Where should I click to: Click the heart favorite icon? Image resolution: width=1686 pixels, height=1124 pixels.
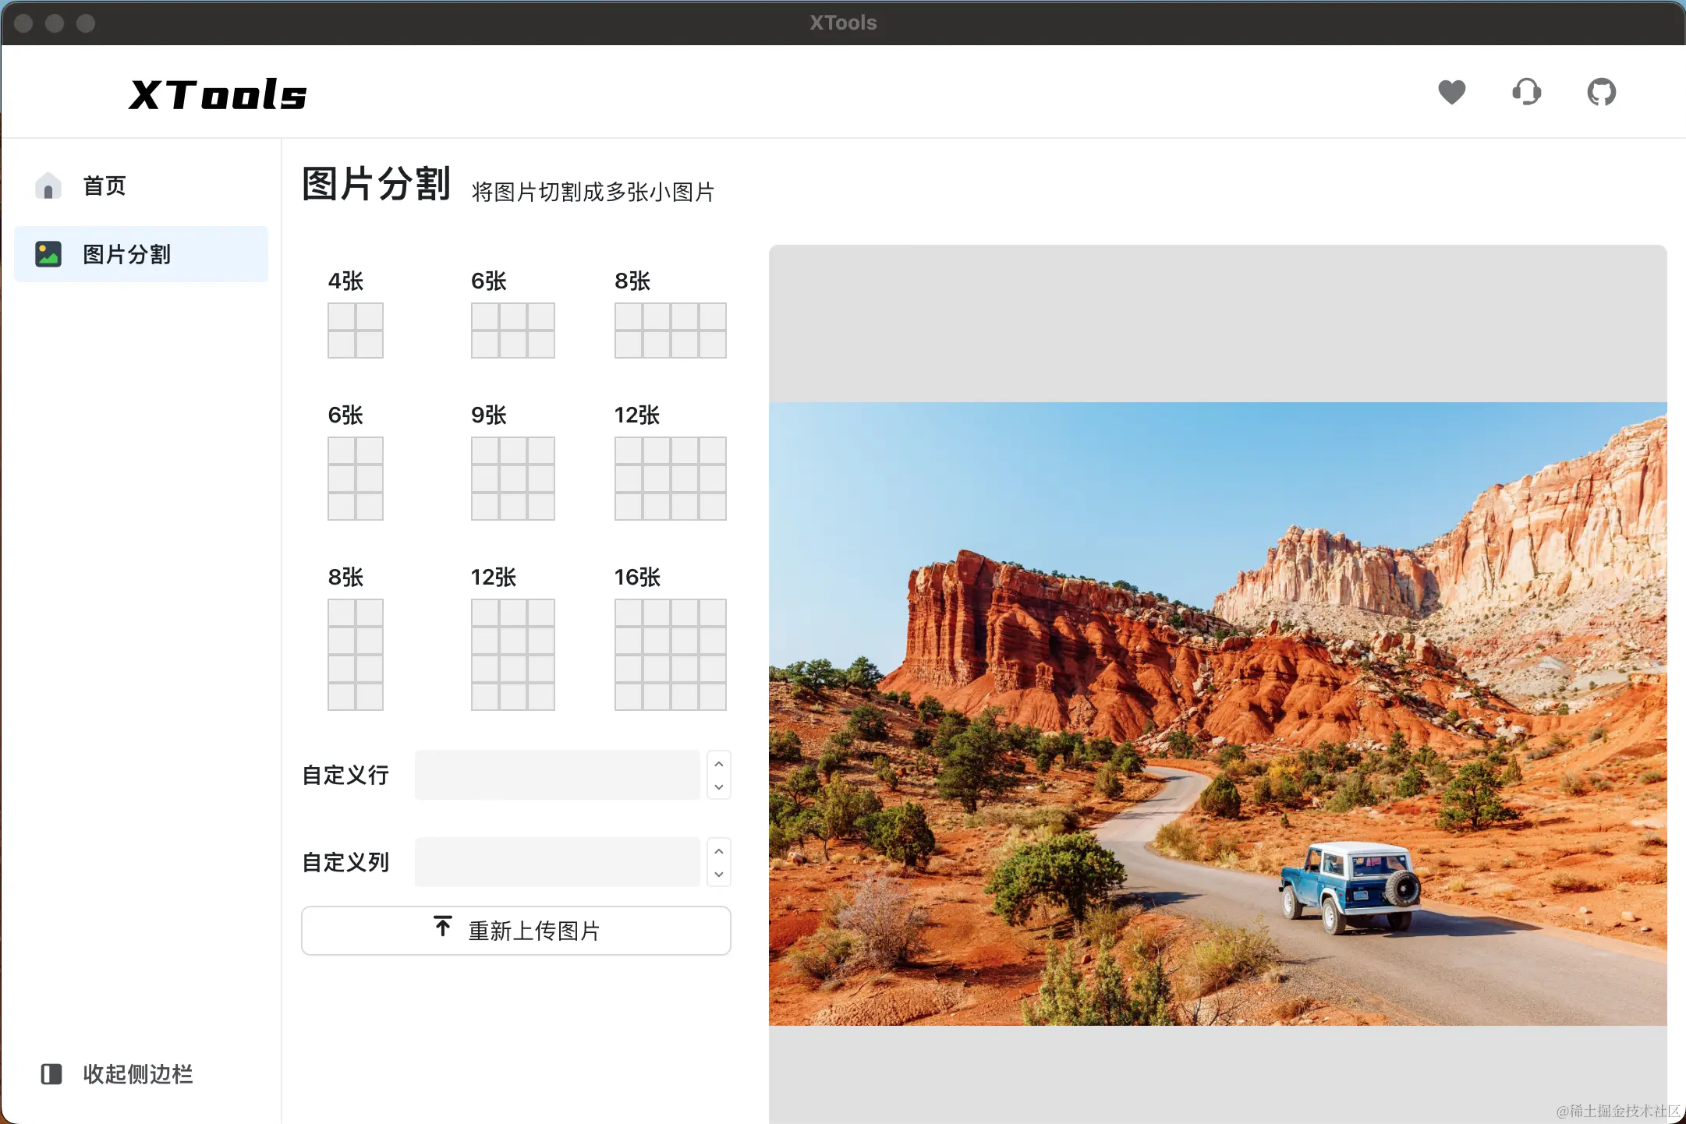1451,92
